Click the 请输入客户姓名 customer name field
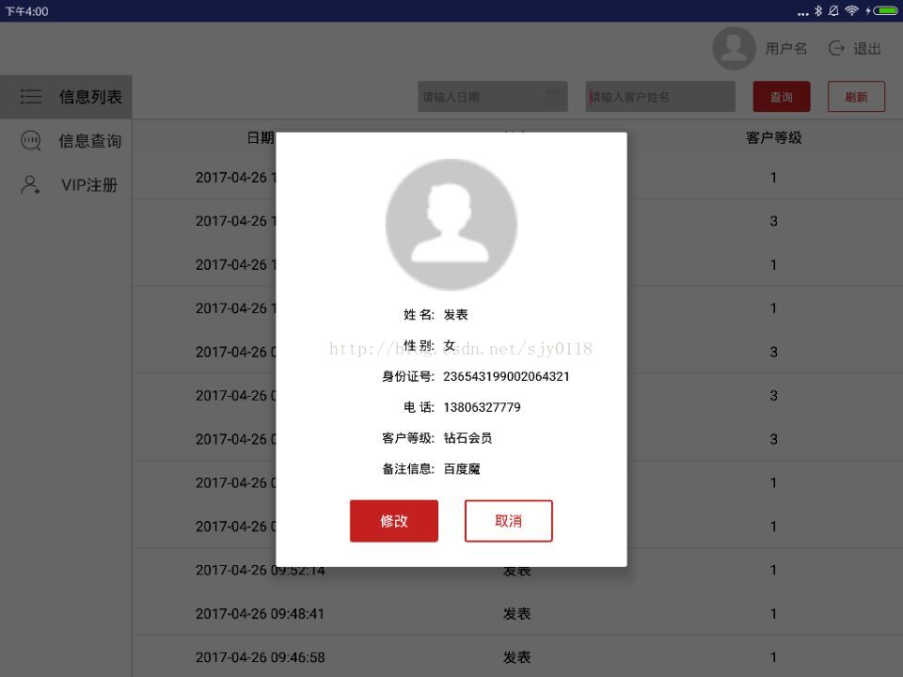 click(660, 97)
